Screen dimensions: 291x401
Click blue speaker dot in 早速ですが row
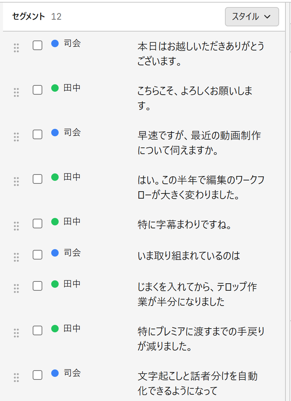[x=55, y=133]
